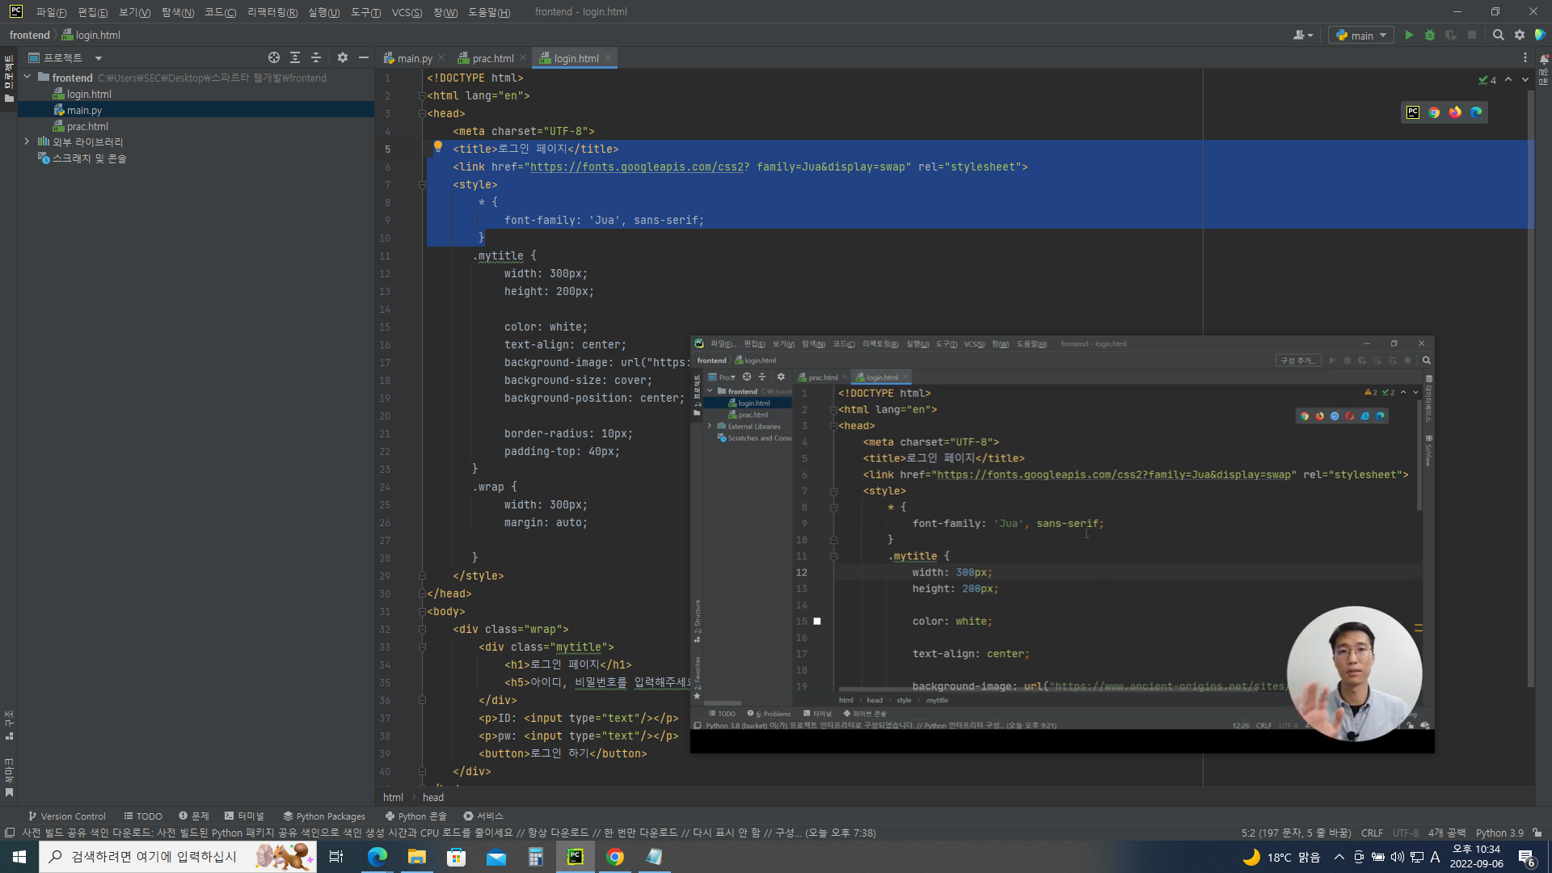Open the editor tabs kebab menu

point(1525,58)
